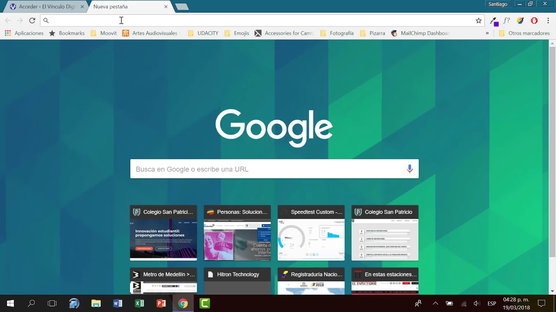Image resolution: width=556 pixels, height=312 pixels.
Task: Open the Moovit bookmark folder
Action: (103, 33)
